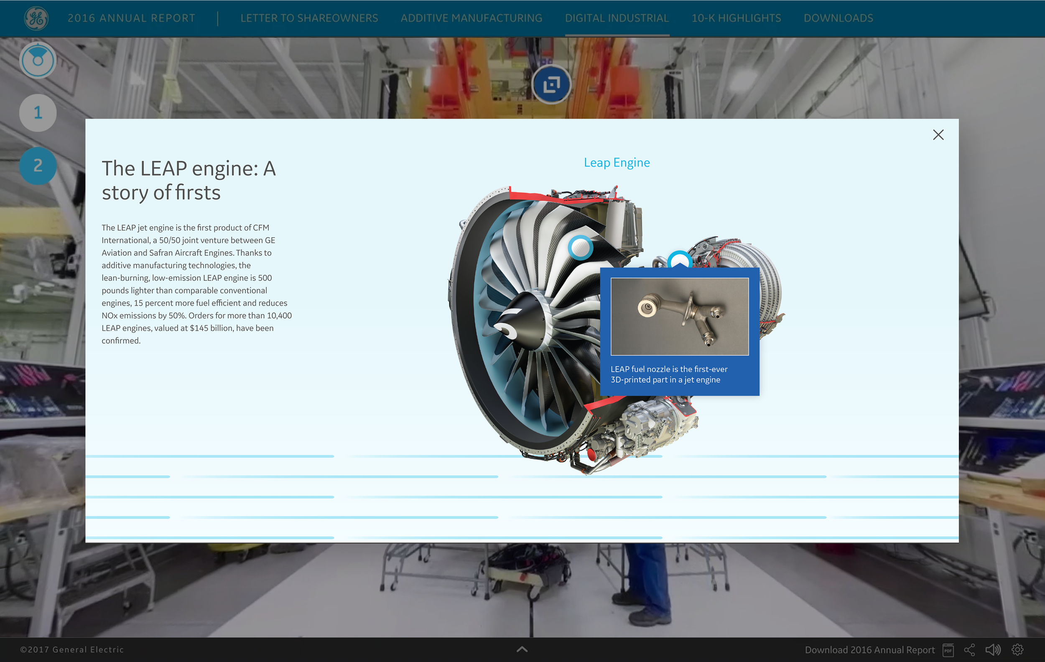Click the share icon in the footer

click(x=969, y=649)
